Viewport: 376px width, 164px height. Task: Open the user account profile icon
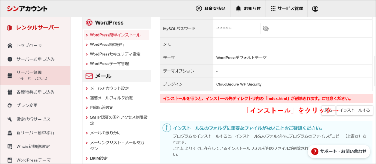click(315, 9)
